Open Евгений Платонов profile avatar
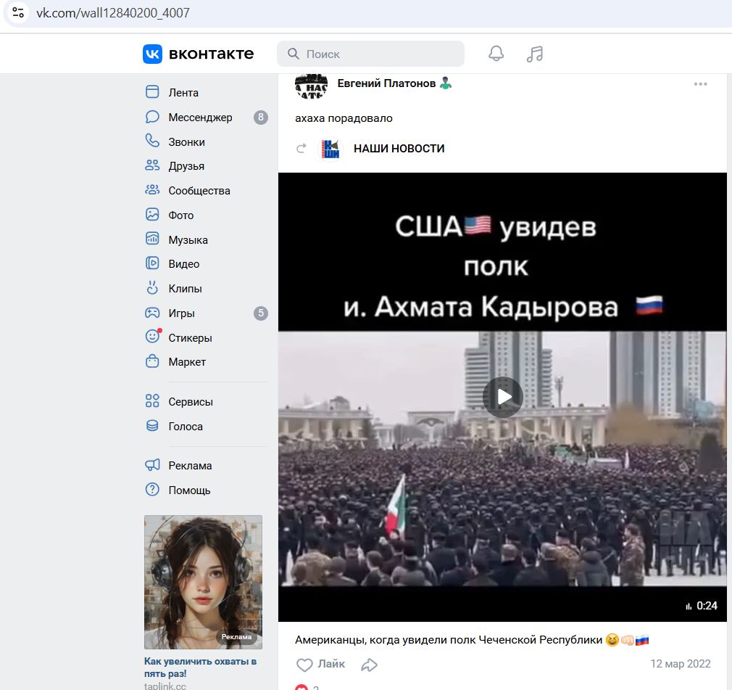 [x=311, y=86]
